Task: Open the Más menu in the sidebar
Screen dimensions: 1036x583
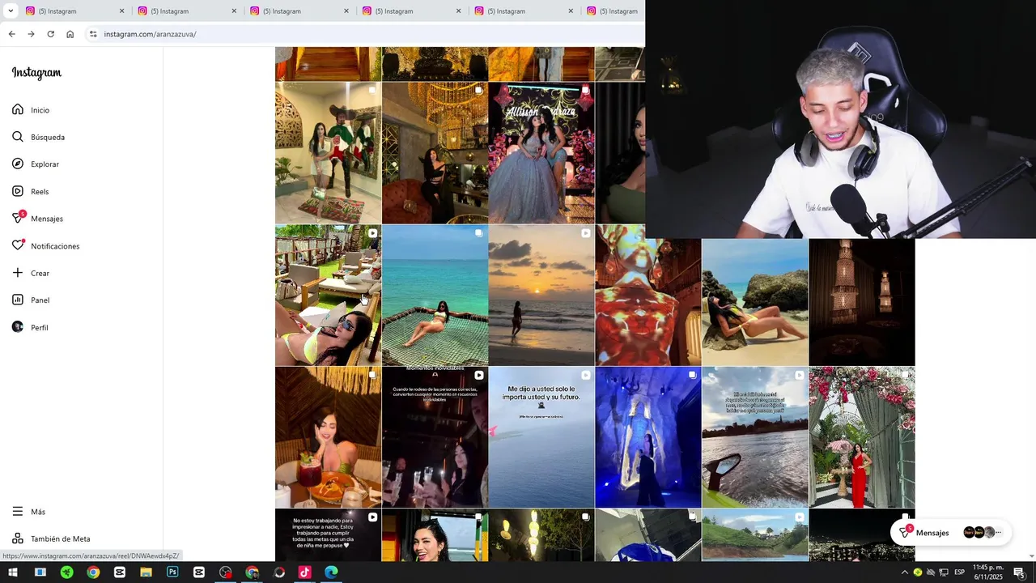Action: pyautogui.click(x=28, y=512)
